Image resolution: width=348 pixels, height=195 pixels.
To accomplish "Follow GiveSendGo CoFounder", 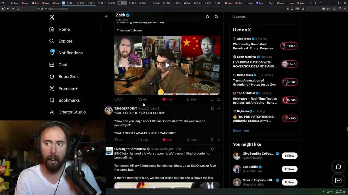I will click(289, 156).
